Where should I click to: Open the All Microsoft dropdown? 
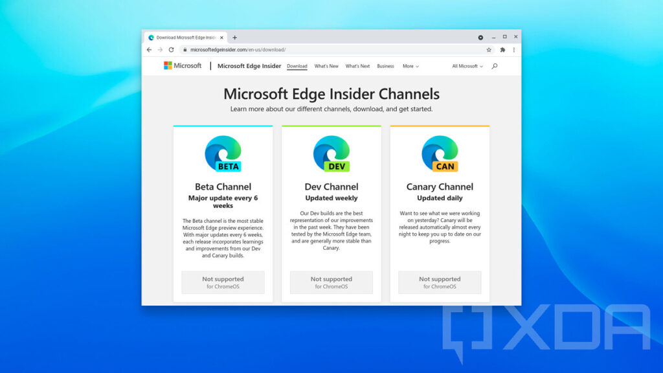click(x=466, y=66)
